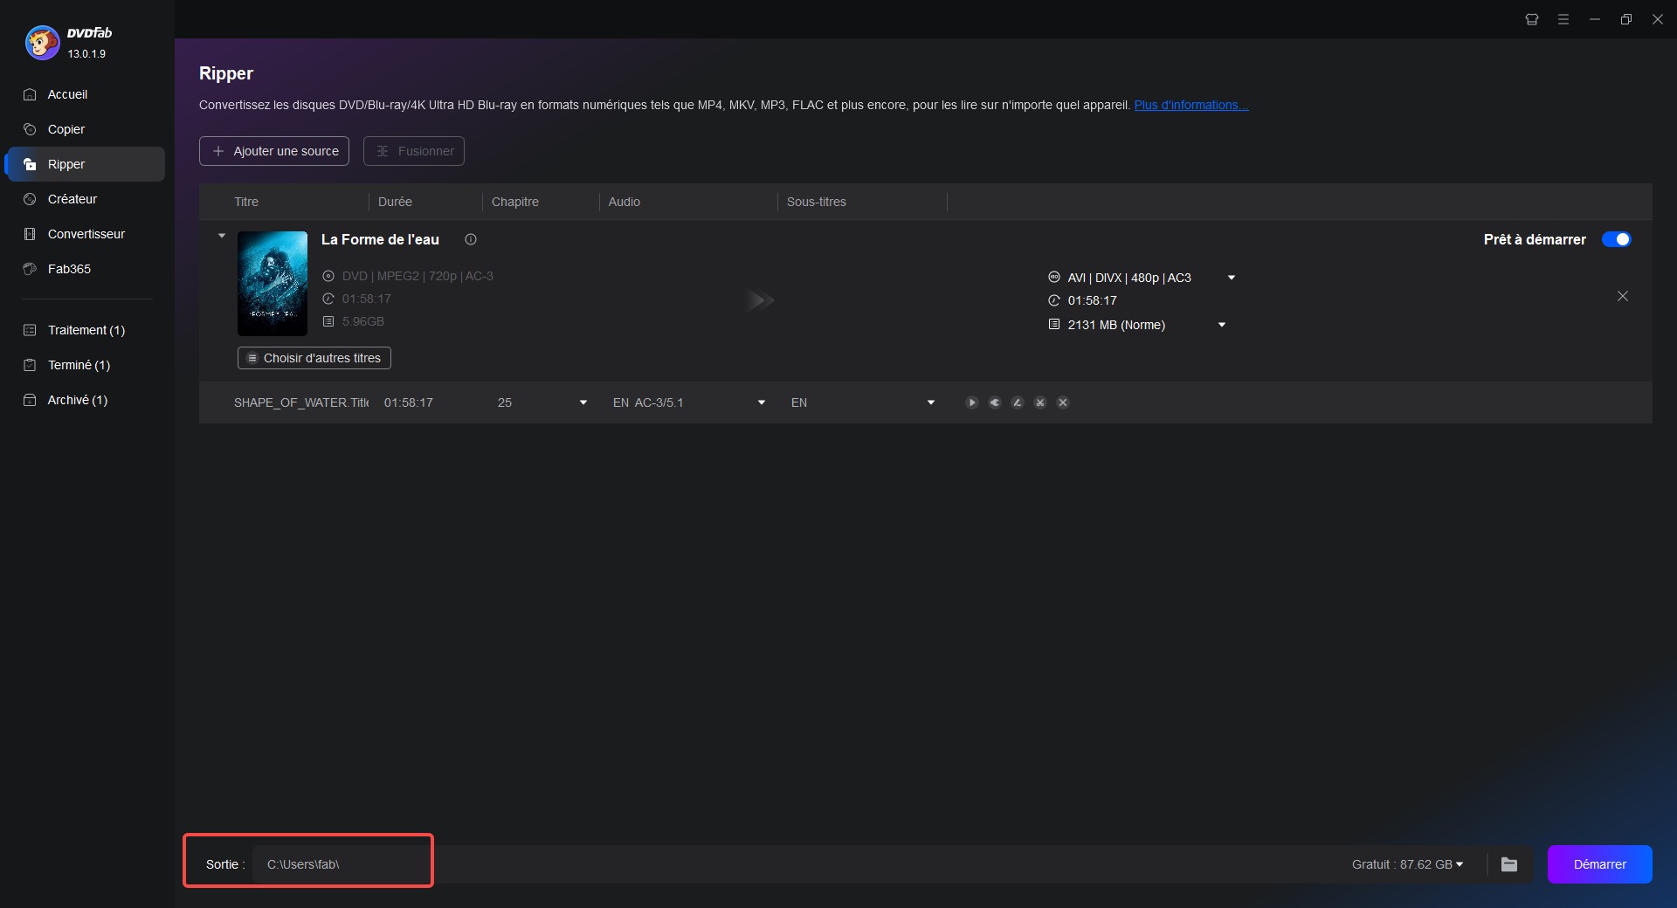Image resolution: width=1677 pixels, height=908 pixels.
Task: Open EN AC-3/5.1 audio dropdown
Action: 762,402
